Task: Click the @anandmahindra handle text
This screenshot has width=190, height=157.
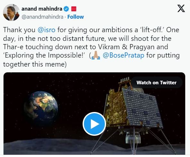Action: click(x=42, y=17)
